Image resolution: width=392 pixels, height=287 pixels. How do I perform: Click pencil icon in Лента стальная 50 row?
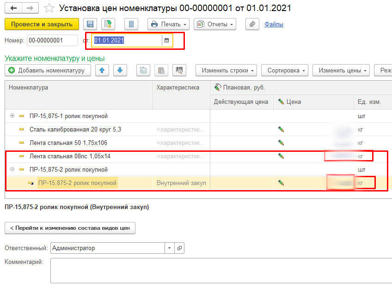coord(281,143)
